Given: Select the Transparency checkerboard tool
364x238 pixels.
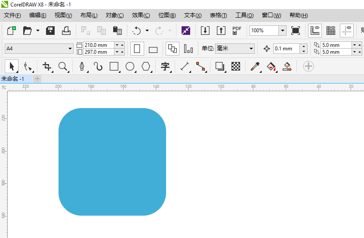Looking at the screenshot, I should [x=236, y=66].
